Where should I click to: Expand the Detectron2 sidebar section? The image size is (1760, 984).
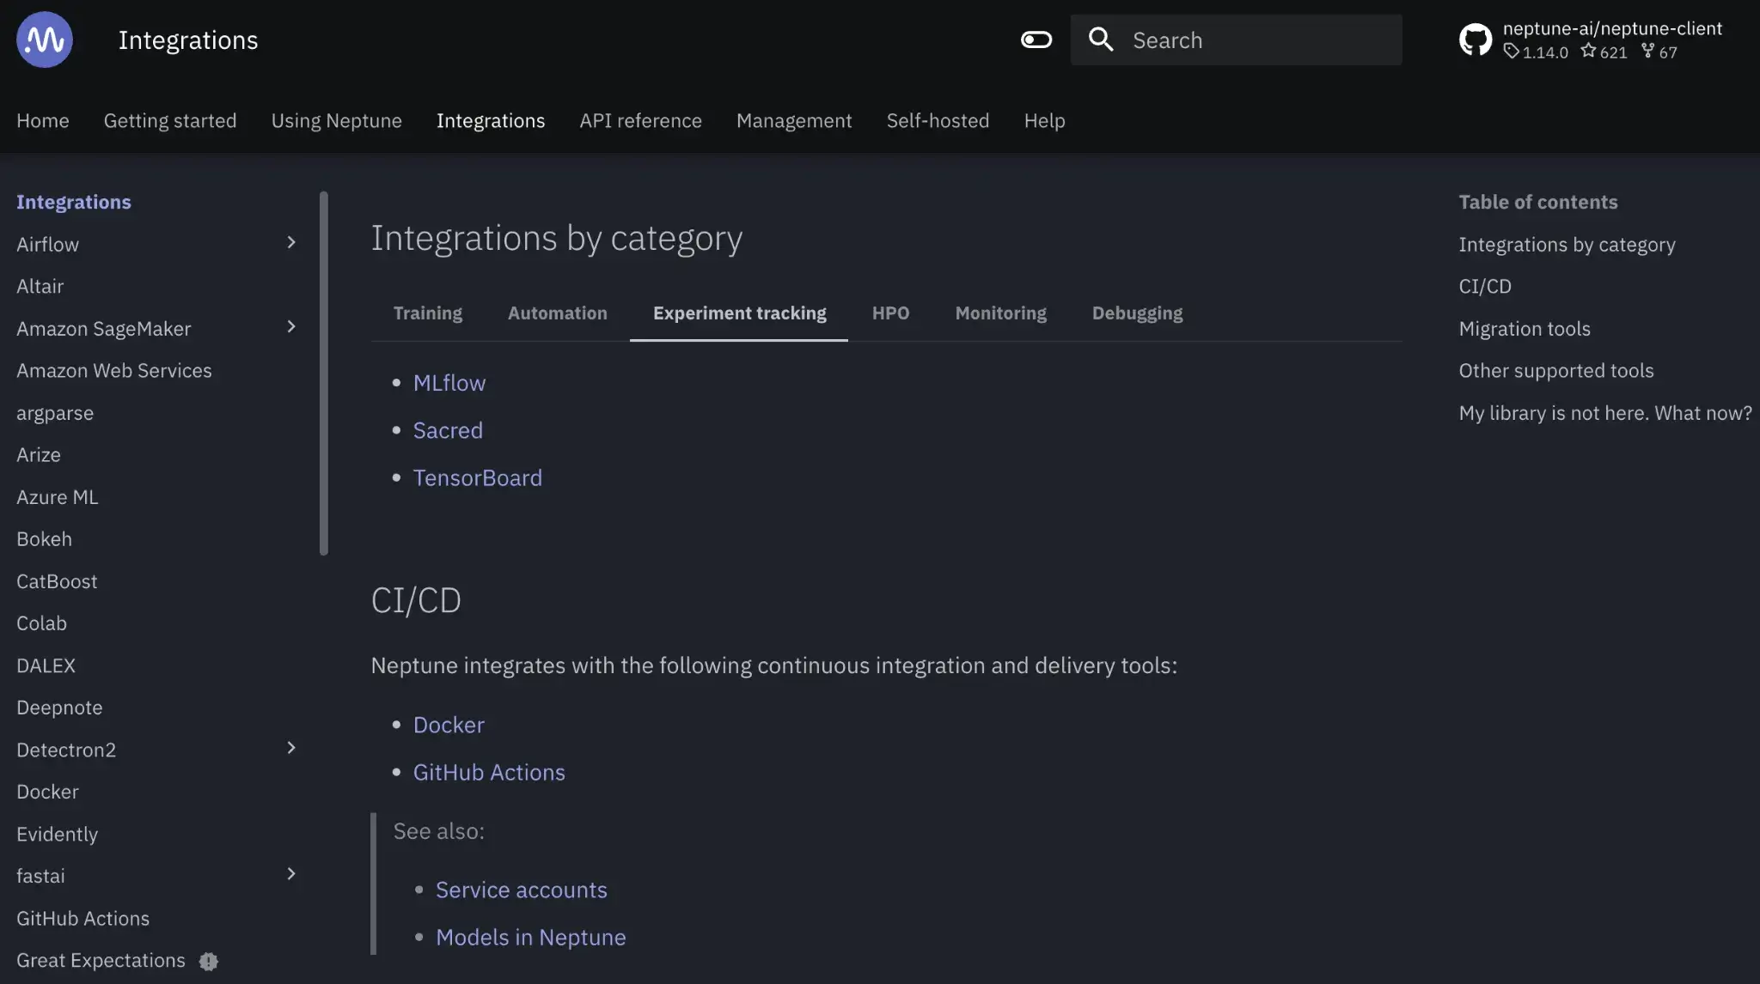[290, 749]
